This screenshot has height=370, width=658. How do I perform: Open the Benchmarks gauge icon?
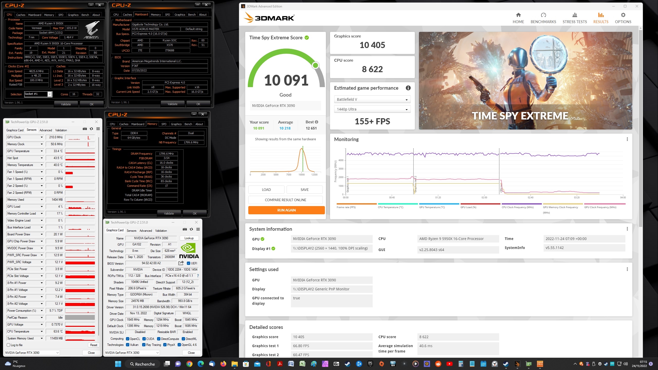(x=543, y=15)
